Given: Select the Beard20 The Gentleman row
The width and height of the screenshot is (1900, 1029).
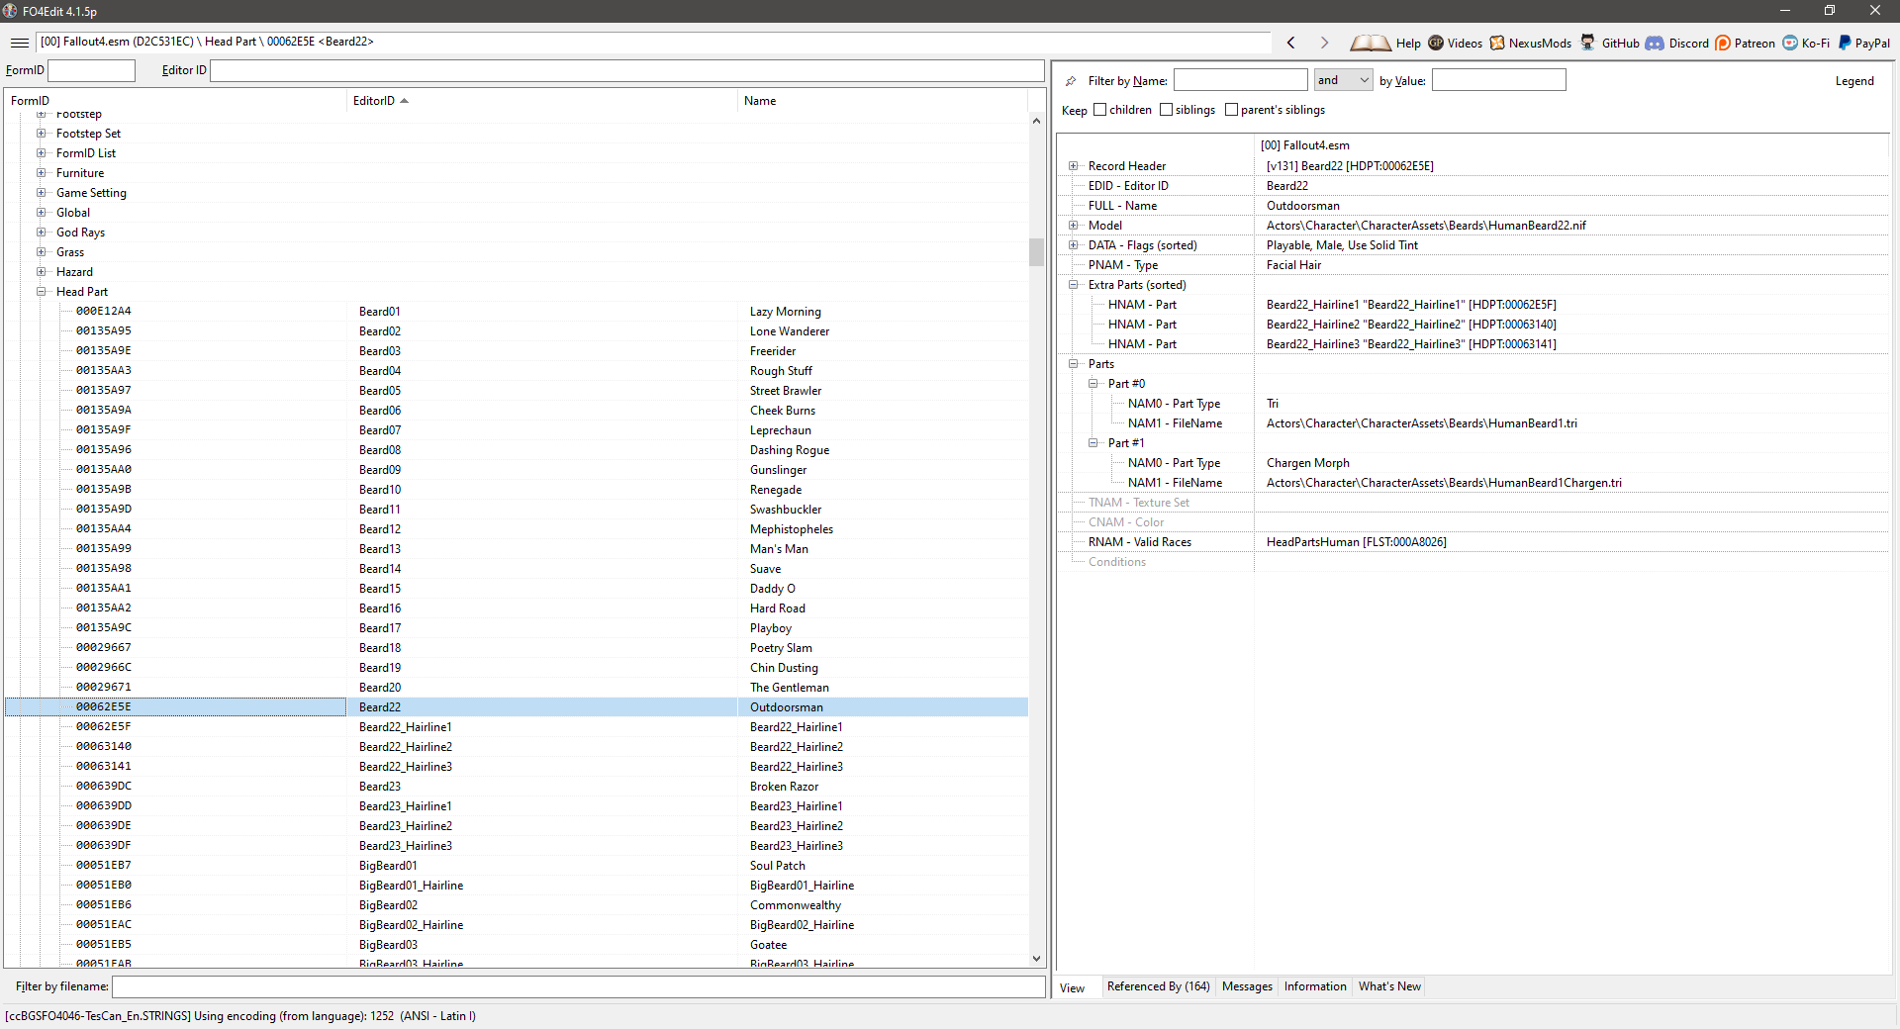Looking at the screenshot, I should click(517, 688).
